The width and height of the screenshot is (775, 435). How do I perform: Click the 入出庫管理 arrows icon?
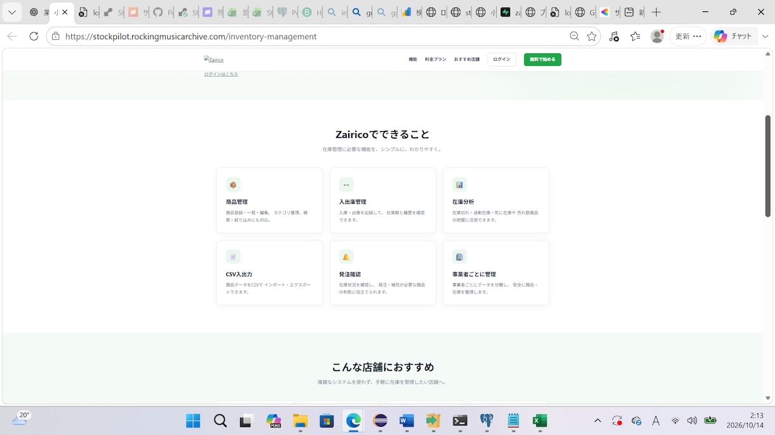(x=346, y=185)
